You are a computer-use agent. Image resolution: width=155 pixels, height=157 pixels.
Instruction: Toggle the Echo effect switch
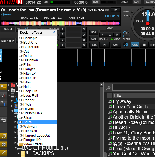(x=21, y=65)
